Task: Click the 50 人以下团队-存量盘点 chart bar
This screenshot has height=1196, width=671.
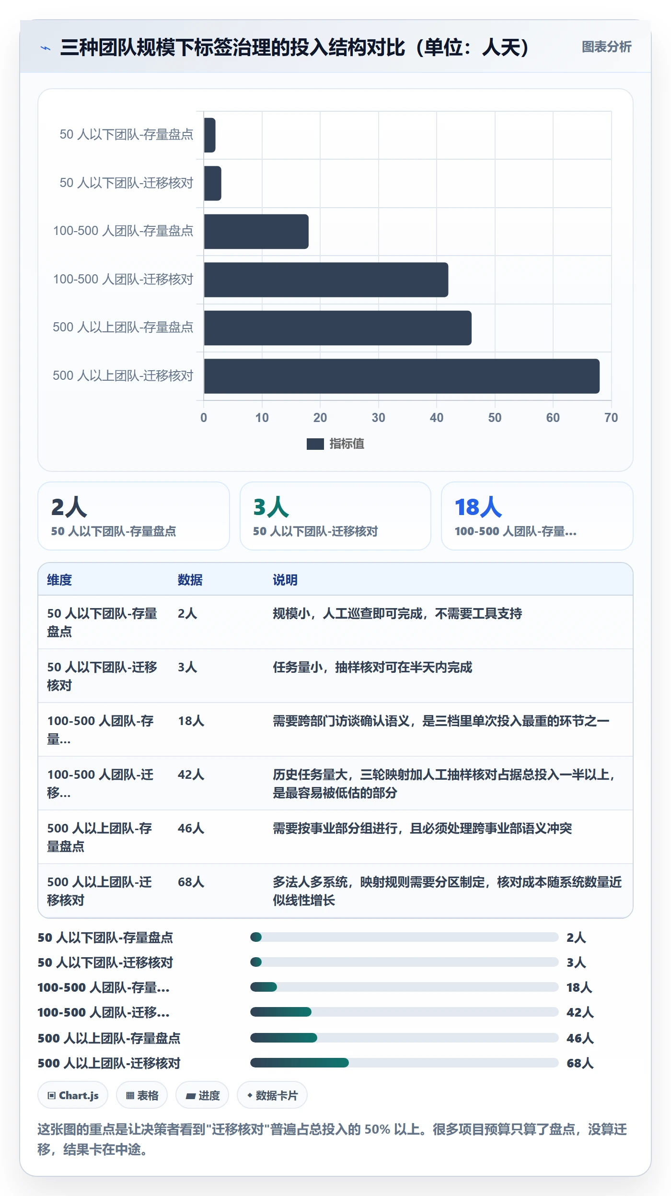Action: coord(210,135)
